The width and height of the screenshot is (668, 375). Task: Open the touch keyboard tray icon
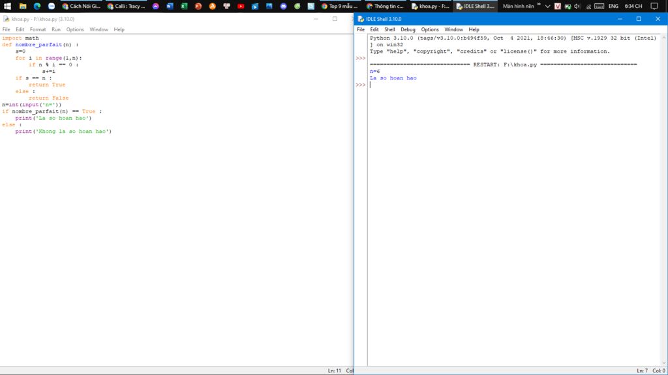pos(599,6)
